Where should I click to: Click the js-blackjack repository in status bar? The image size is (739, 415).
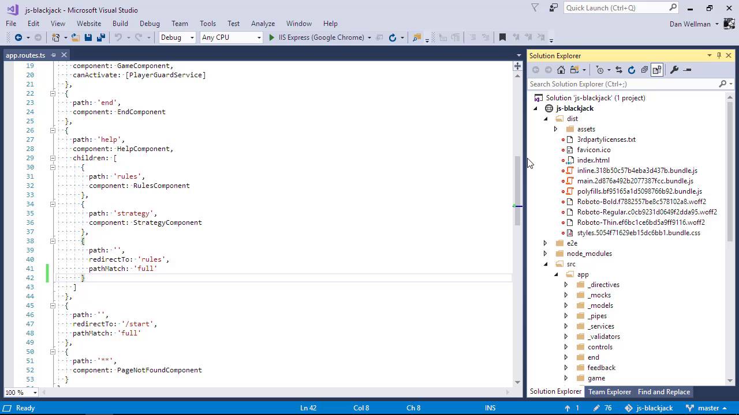click(648, 408)
